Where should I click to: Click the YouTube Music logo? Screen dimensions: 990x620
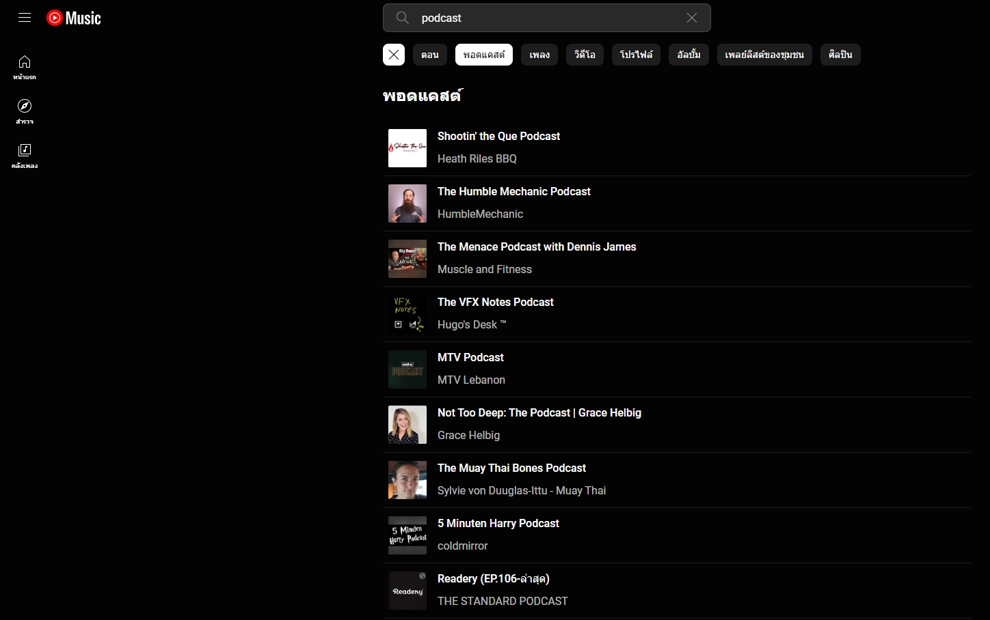pyautogui.click(x=74, y=18)
